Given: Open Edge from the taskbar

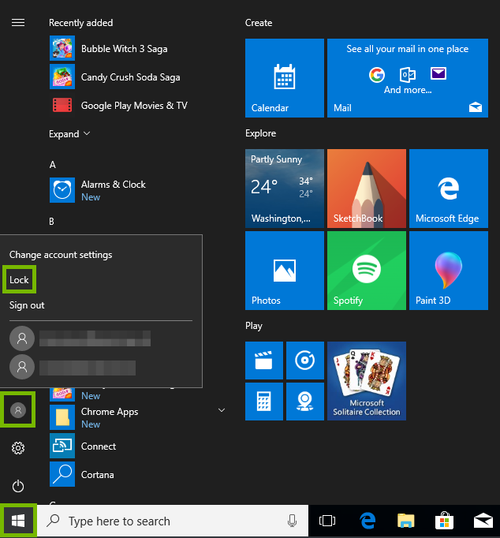Looking at the screenshot, I should pyautogui.click(x=368, y=521).
